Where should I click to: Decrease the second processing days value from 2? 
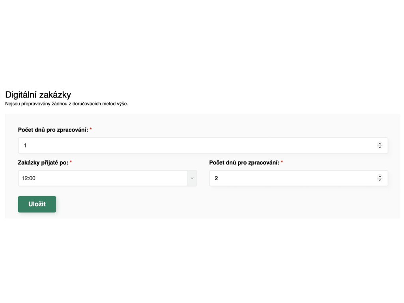[380, 180]
